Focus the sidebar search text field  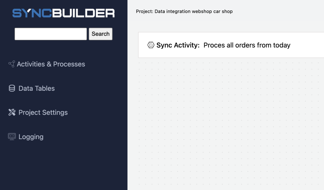tap(51, 34)
